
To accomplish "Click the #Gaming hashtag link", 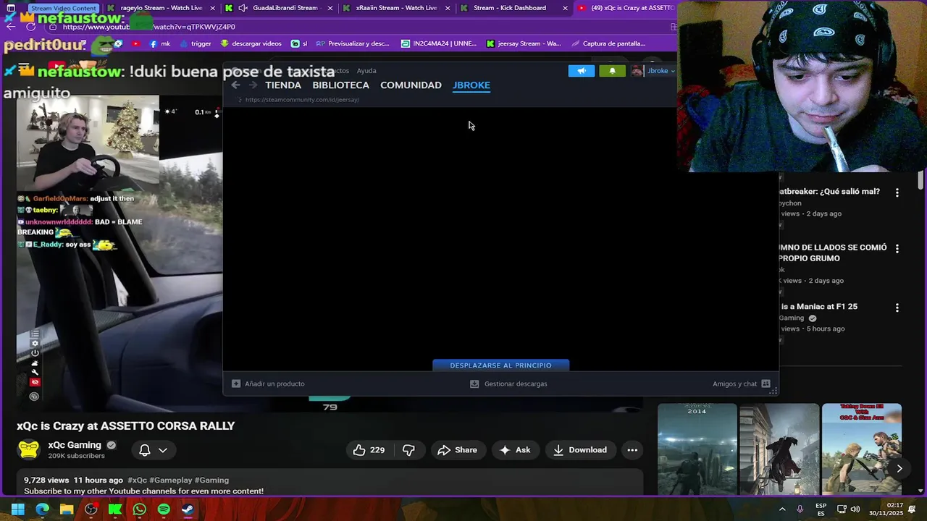I will click(x=211, y=480).
